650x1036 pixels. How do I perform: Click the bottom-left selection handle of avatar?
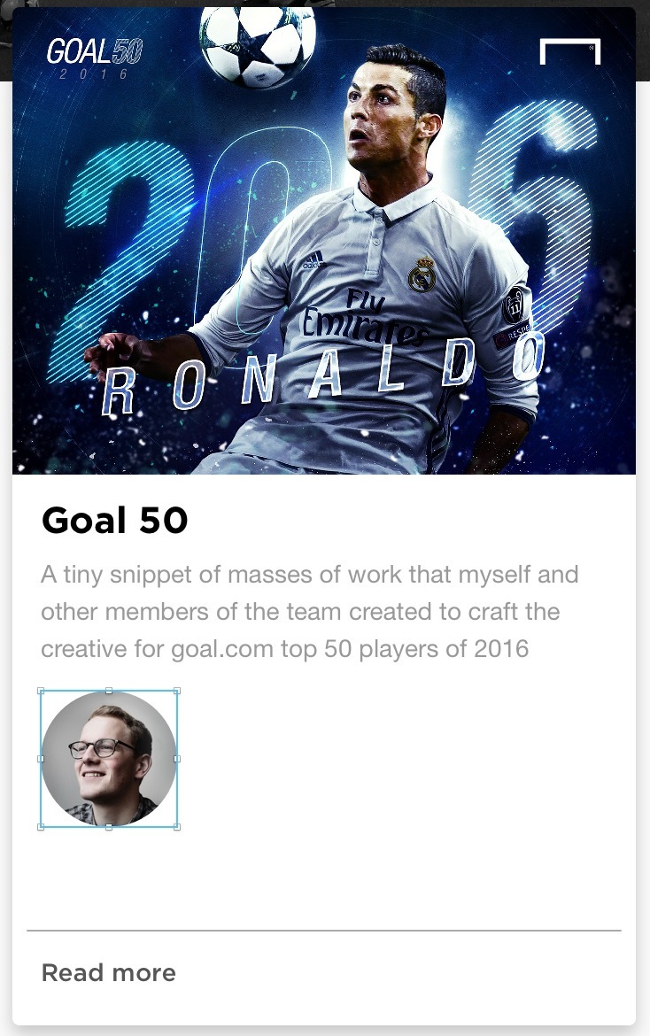pyautogui.click(x=41, y=826)
